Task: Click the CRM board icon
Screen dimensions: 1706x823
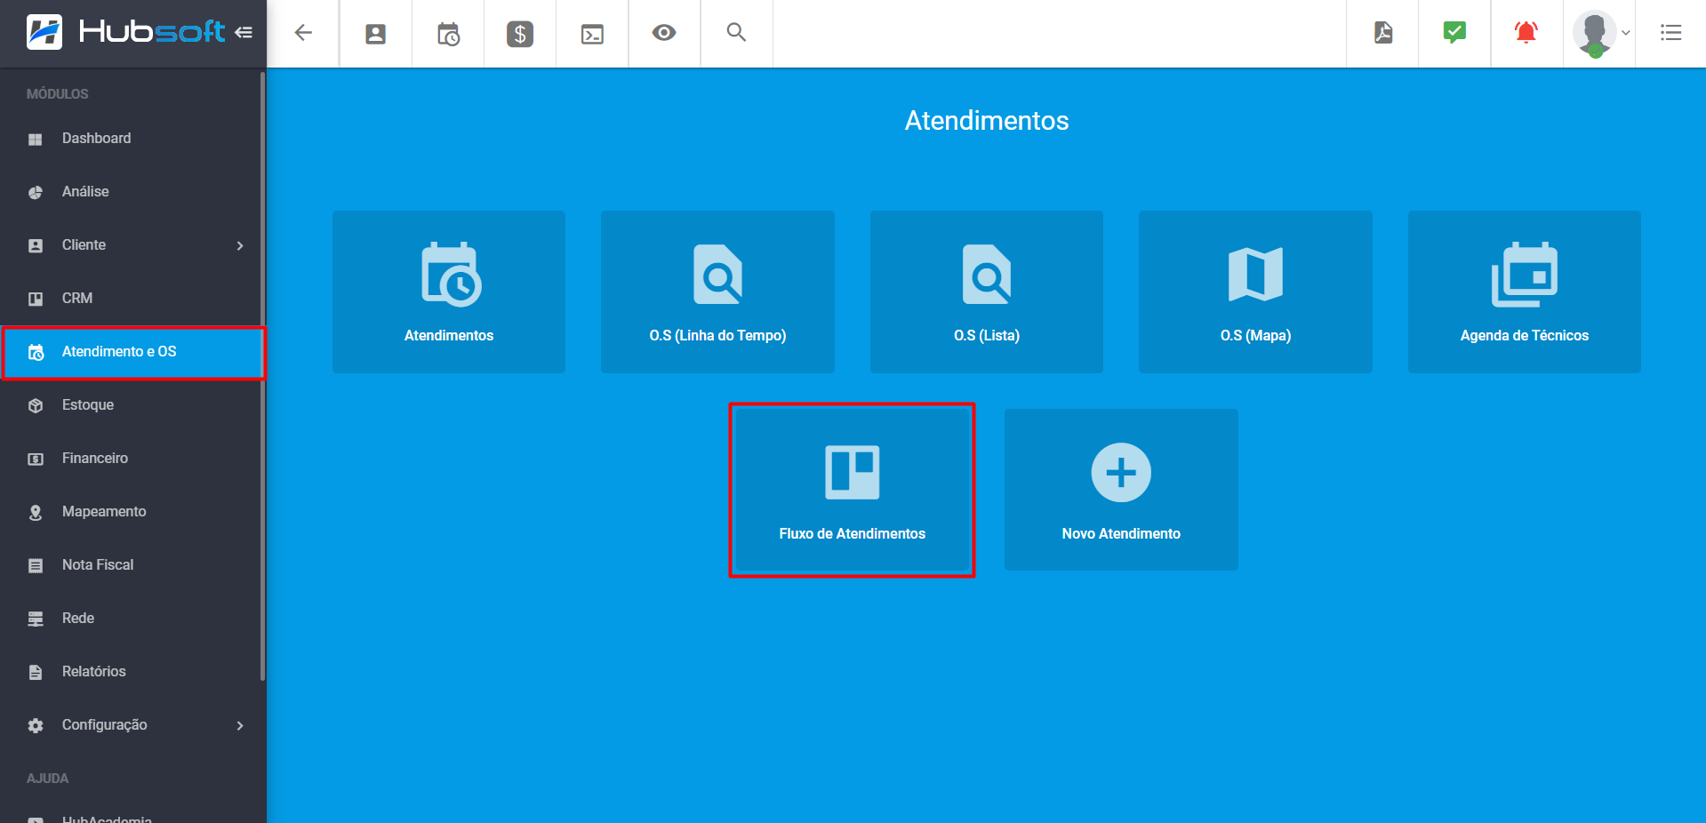Action: pos(36,300)
